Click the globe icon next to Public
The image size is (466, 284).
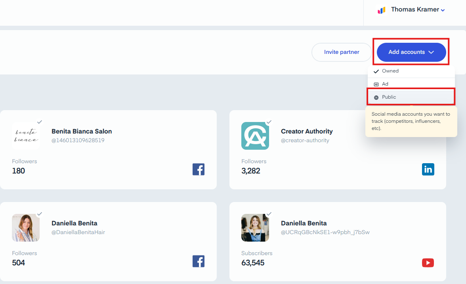376,97
